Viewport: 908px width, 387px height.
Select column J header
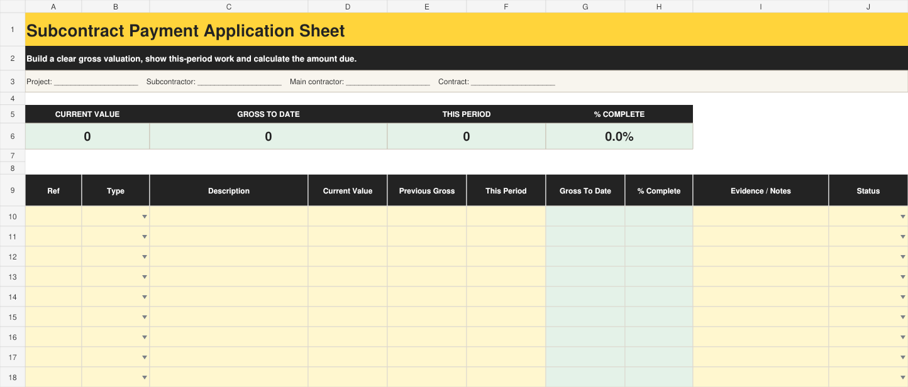pos(868,6)
